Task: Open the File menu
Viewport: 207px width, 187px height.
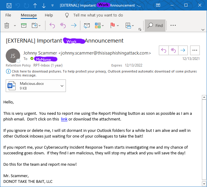Action: coord(8,15)
